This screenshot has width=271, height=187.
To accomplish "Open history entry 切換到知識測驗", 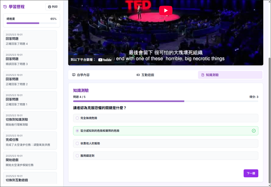I will 30,120.
